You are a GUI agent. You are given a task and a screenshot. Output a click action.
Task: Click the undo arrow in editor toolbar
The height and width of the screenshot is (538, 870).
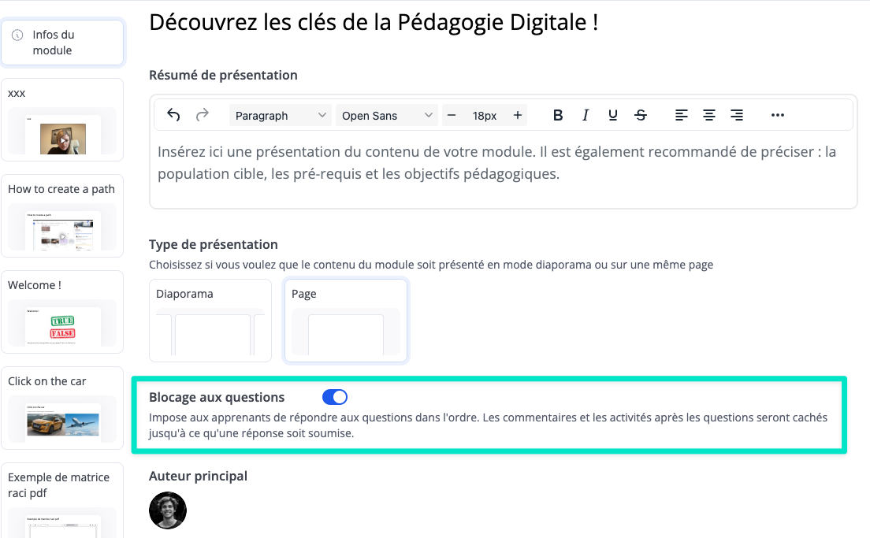[174, 115]
